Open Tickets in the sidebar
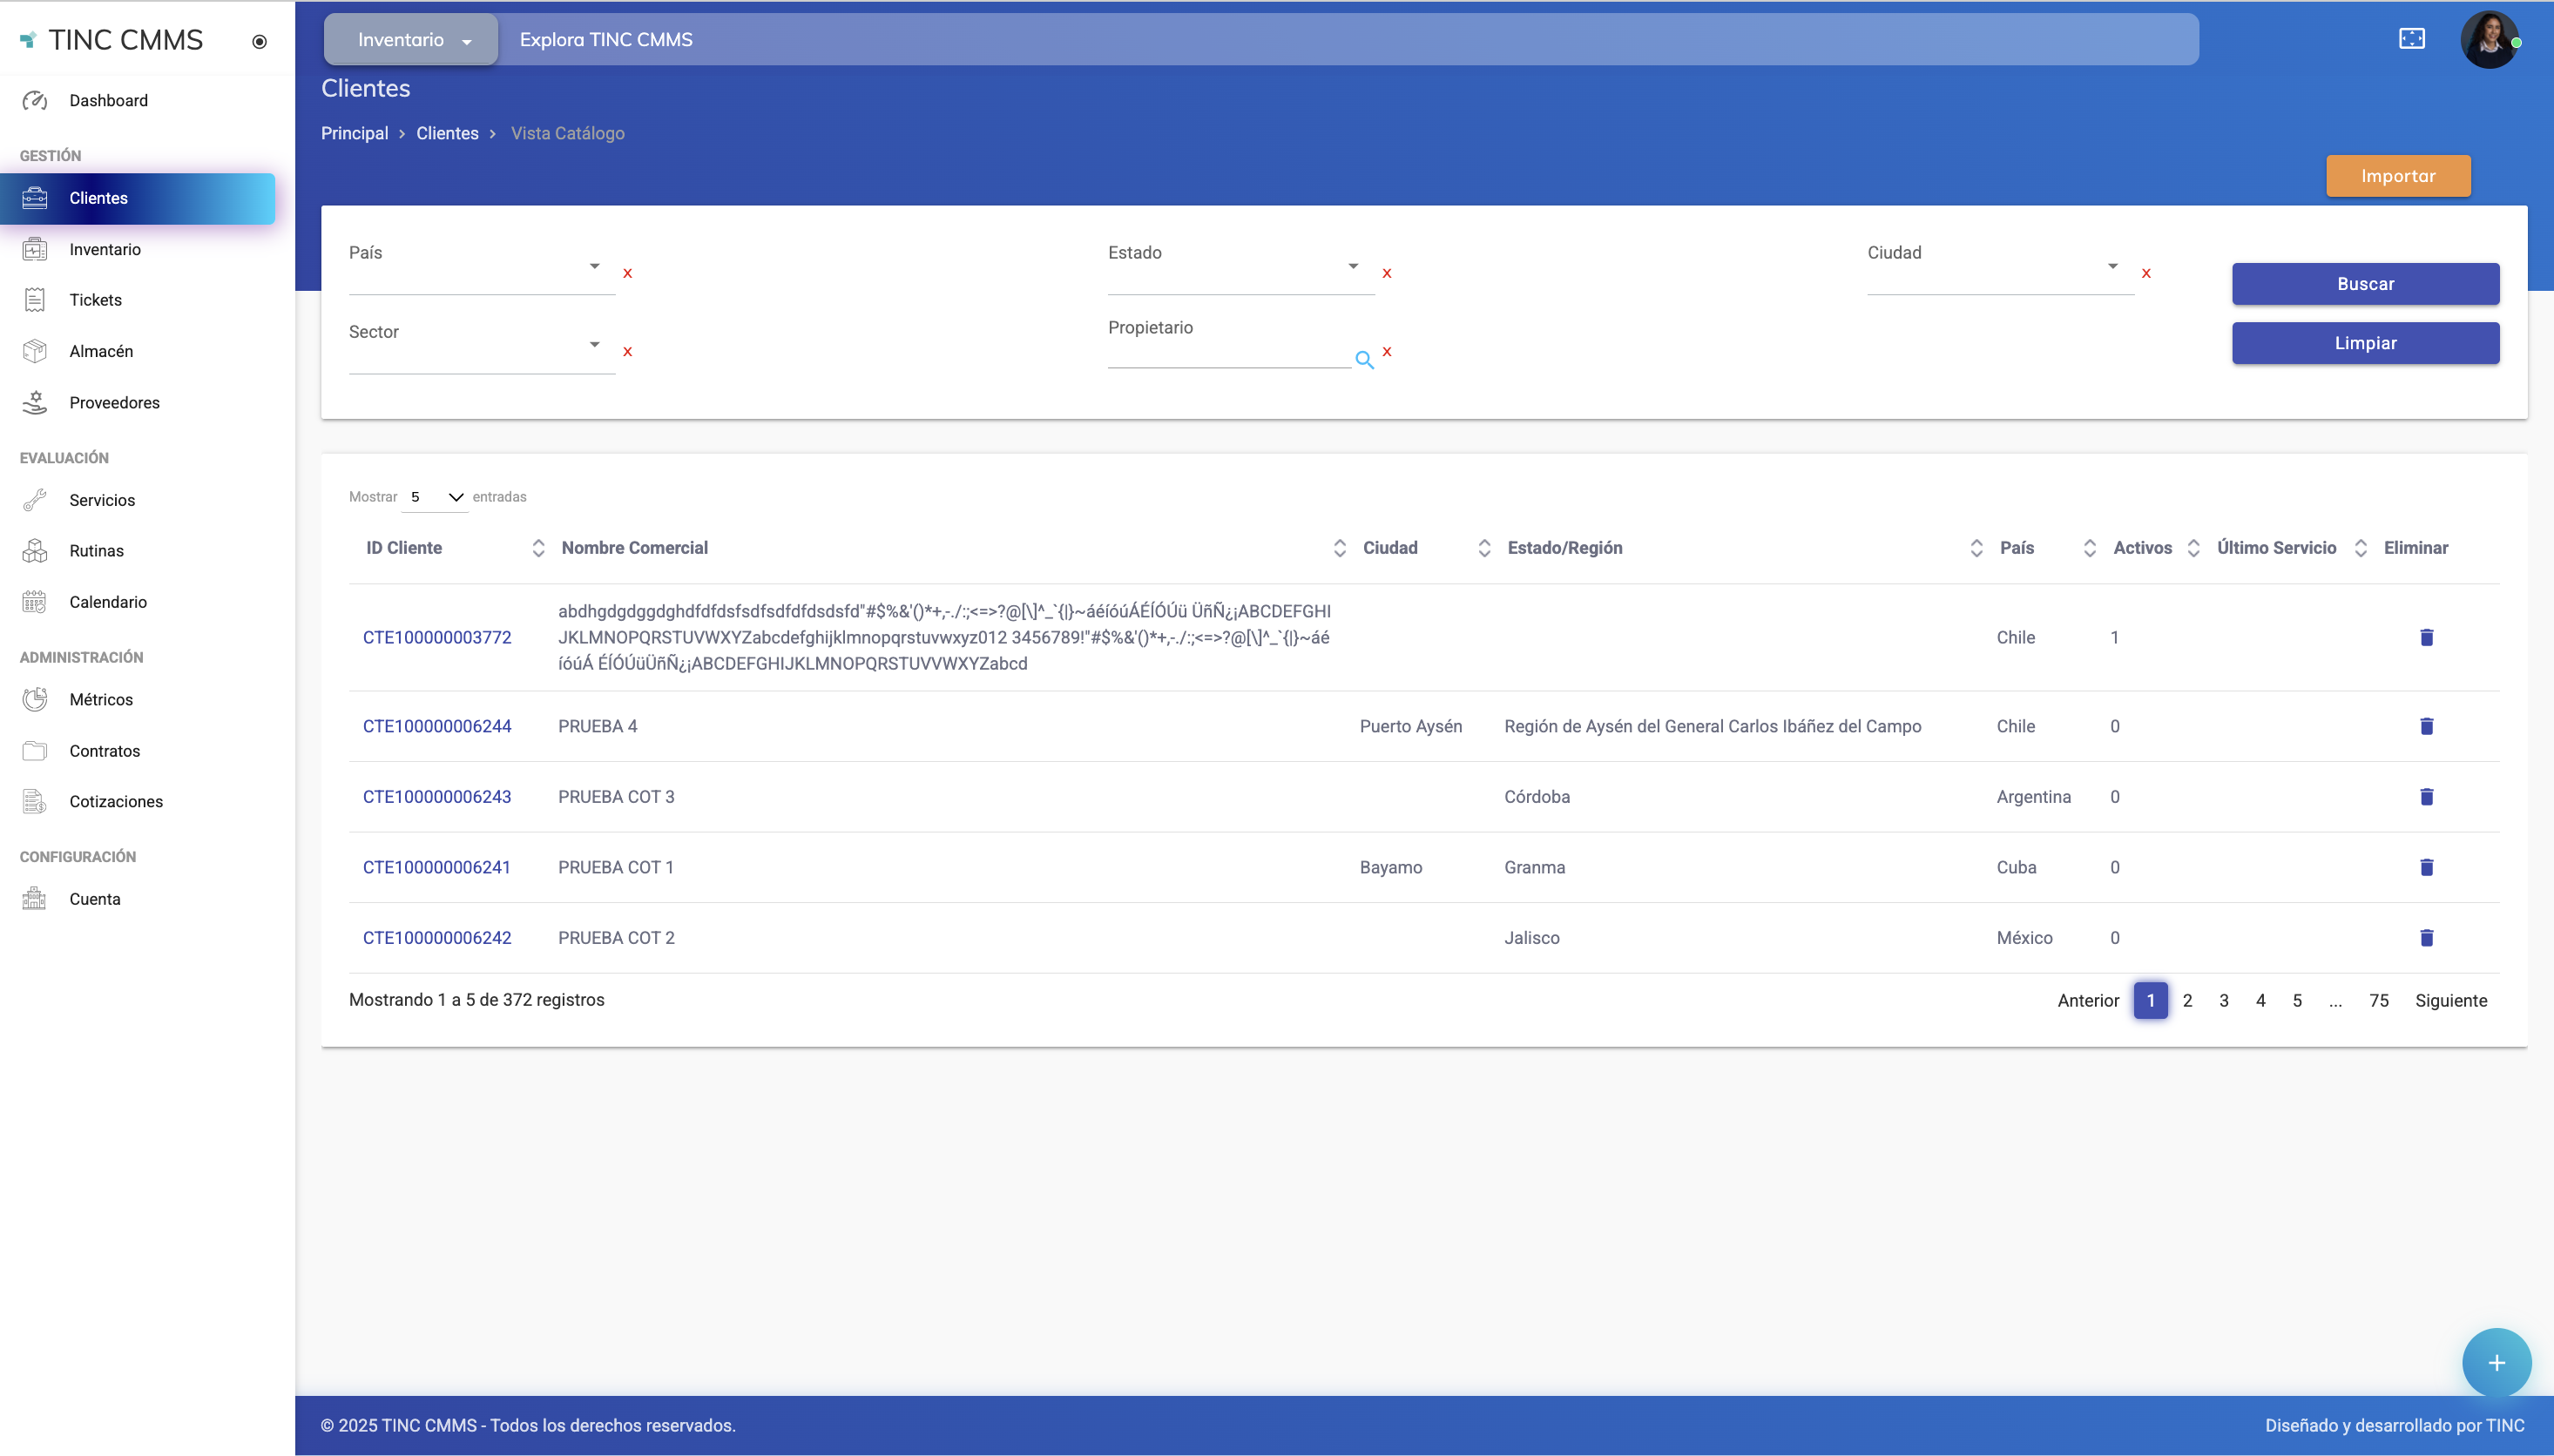This screenshot has height=1456, width=2554. pyautogui.click(x=95, y=300)
